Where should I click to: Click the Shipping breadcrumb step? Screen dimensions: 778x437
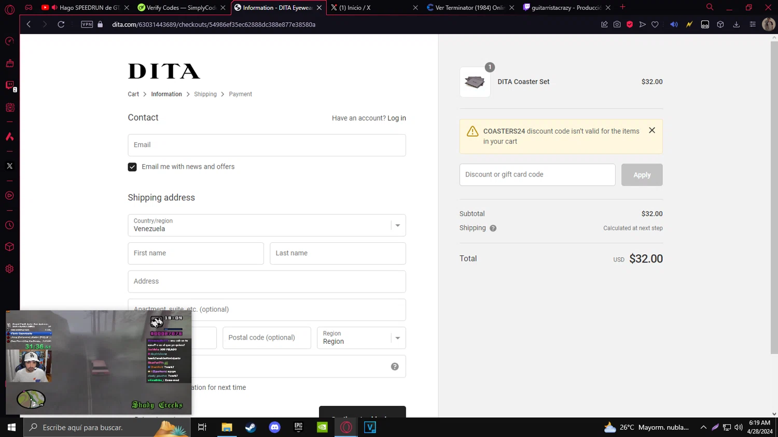click(205, 94)
